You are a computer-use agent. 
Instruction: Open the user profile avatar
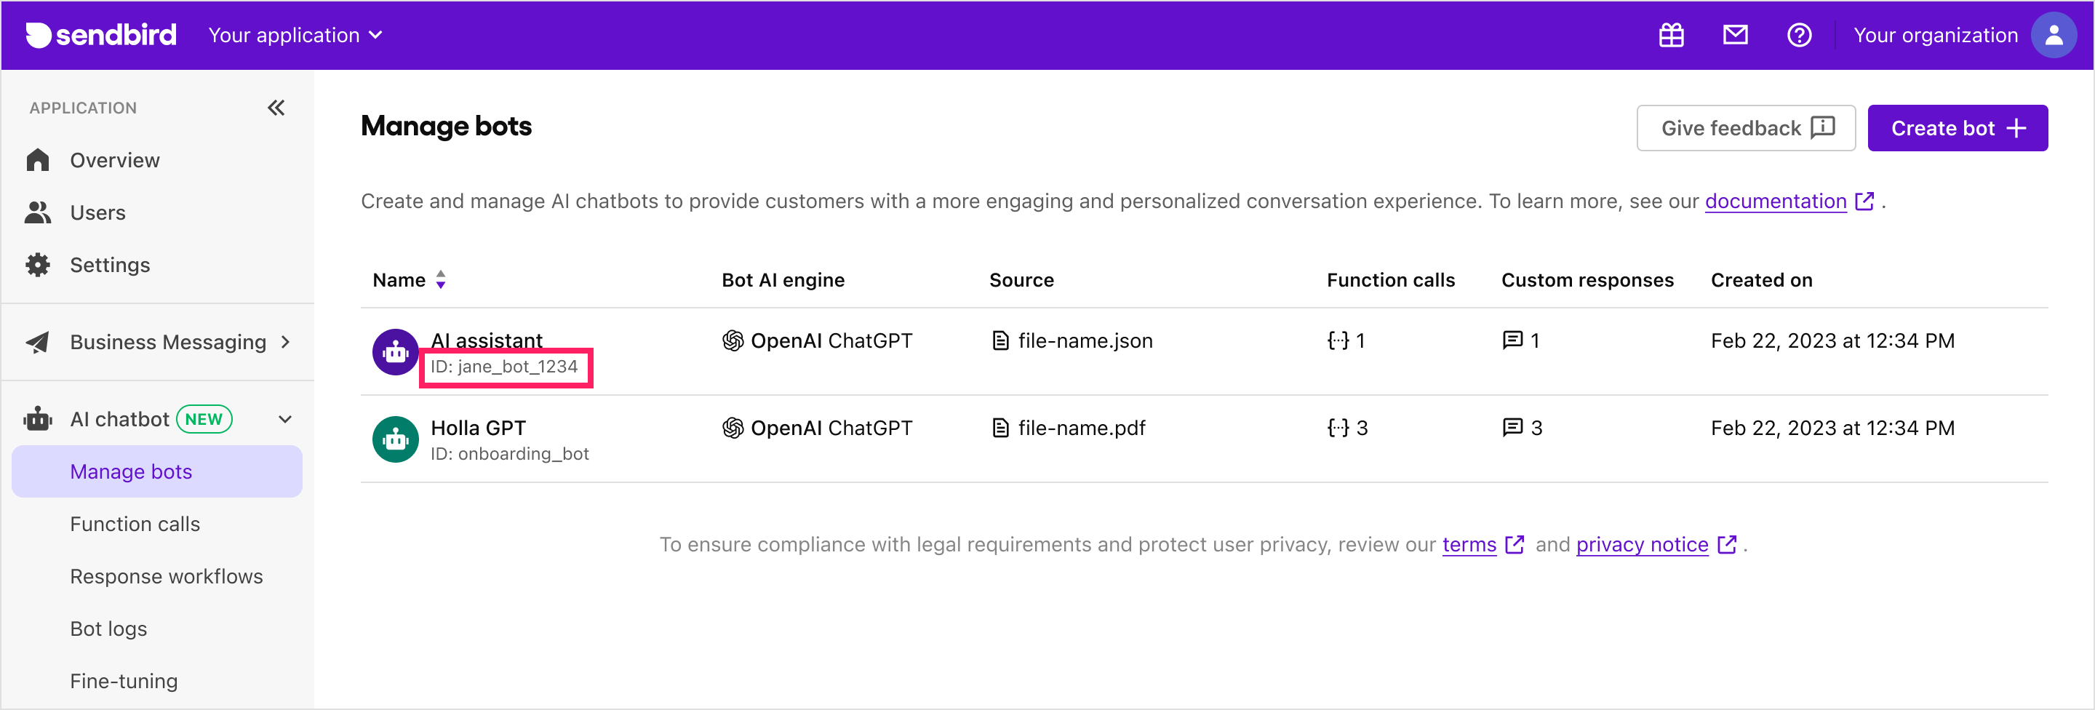[x=2053, y=35]
